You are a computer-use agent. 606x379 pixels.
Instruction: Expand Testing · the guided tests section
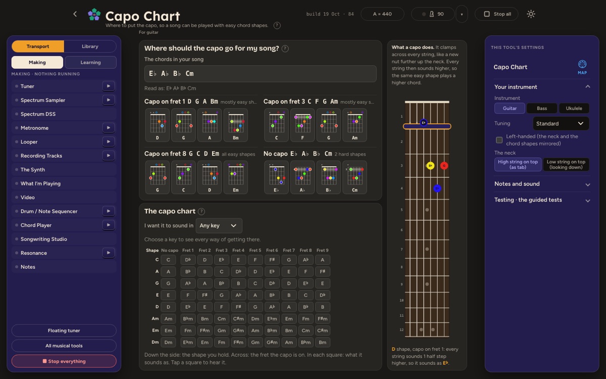pyautogui.click(x=542, y=200)
